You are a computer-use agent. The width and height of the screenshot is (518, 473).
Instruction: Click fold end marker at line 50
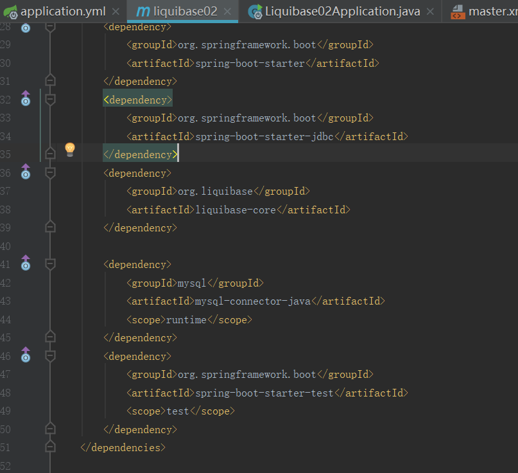[x=50, y=429]
